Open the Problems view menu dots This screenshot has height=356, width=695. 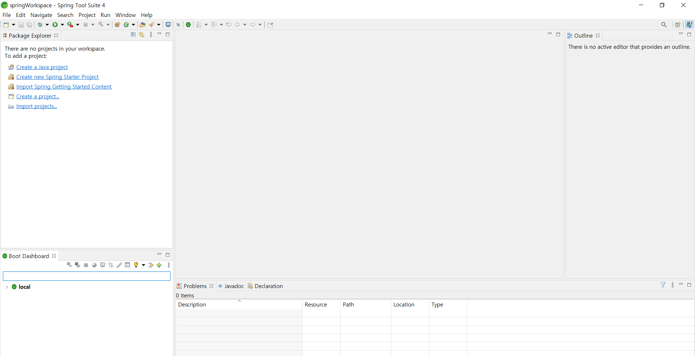pyautogui.click(x=673, y=285)
